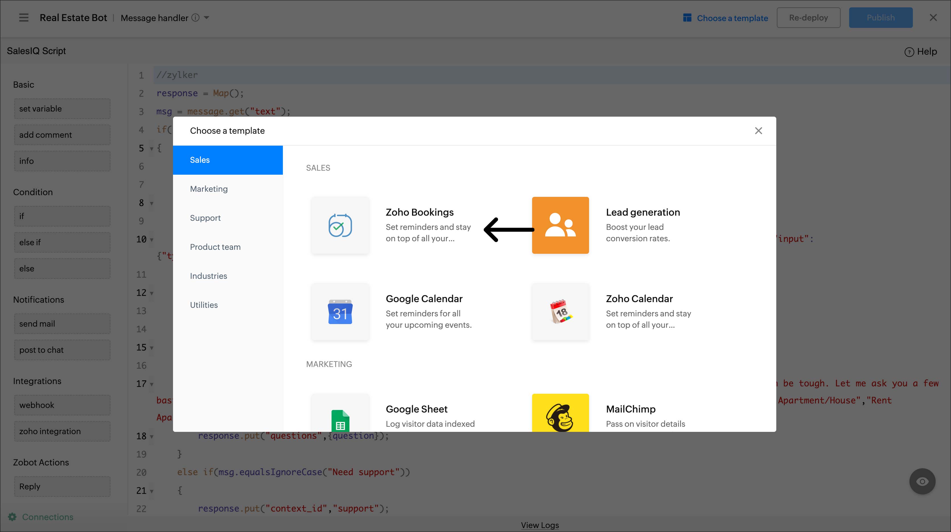Open Connections settings gear link
The height and width of the screenshot is (532, 951).
click(x=13, y=517)
